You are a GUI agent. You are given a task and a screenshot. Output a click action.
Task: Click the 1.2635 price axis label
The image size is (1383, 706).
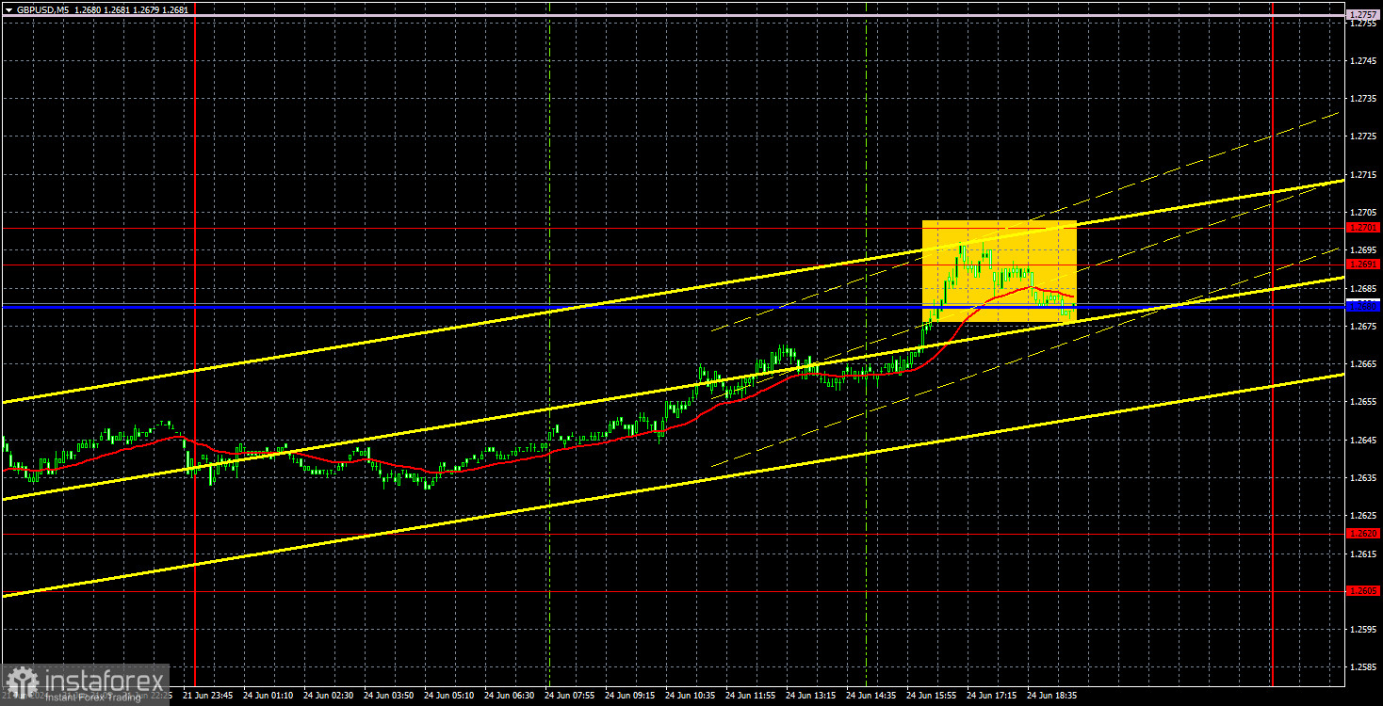pos(1363,477)
